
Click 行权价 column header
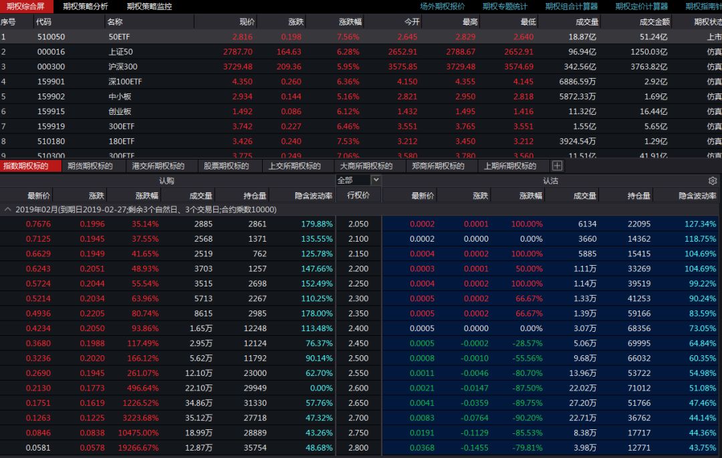click(x=358, y=196)
